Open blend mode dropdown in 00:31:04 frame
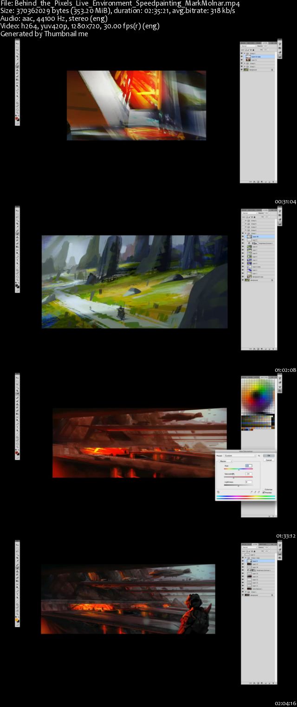 point(249,46)
